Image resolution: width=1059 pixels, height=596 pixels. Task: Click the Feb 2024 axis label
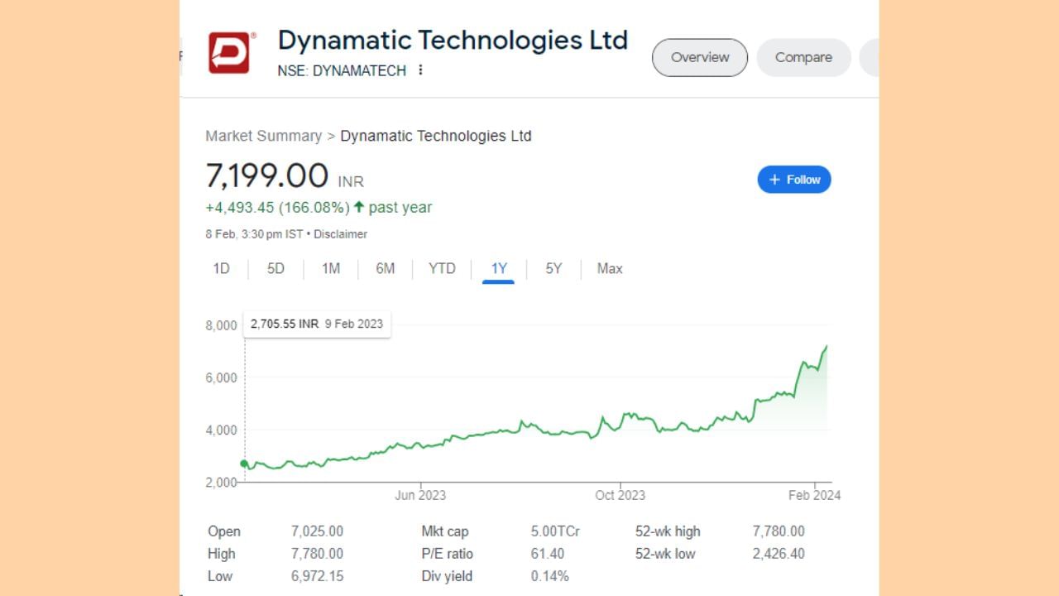(815, 495)
